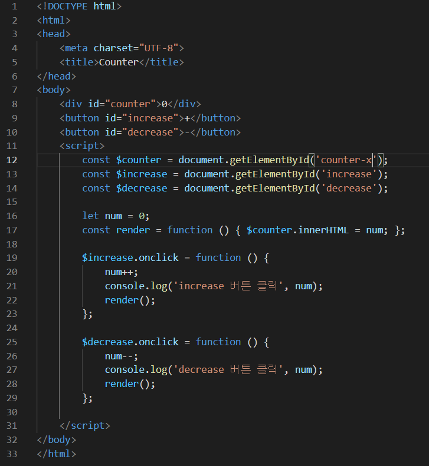The width and height of the screenshot is (429, 466).
Task: Click the closing body tag
Action: click(57, 440)
